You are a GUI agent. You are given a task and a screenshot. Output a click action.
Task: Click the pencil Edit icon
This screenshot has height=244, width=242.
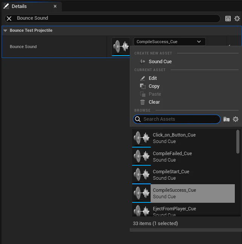(143, 78)
